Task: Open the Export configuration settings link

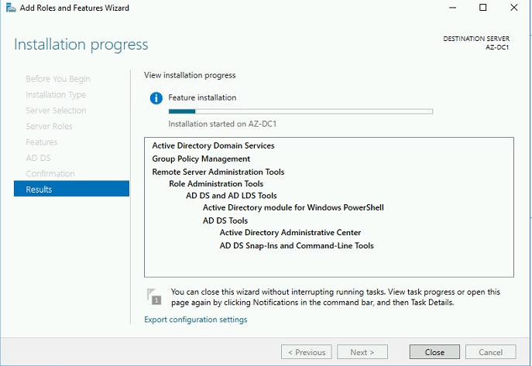Action: 196,320
